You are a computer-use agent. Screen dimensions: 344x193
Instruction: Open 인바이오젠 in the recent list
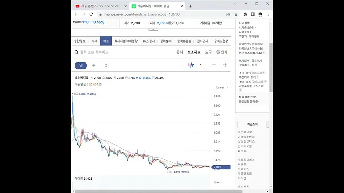(245, 146)
